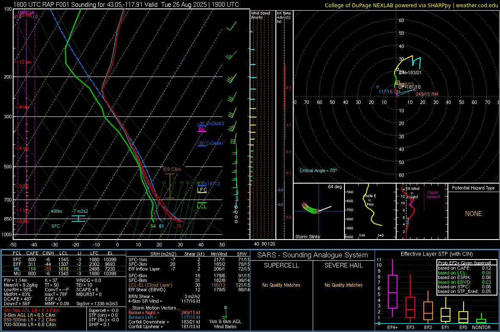
Task: Click the STP (cin) = 0.0 value
Action: click(x=103, y=315)
